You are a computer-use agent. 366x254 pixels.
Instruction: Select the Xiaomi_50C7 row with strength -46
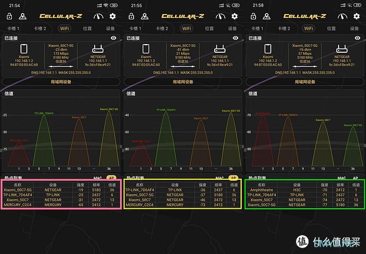pyautogui.click(x=183, y=200)
